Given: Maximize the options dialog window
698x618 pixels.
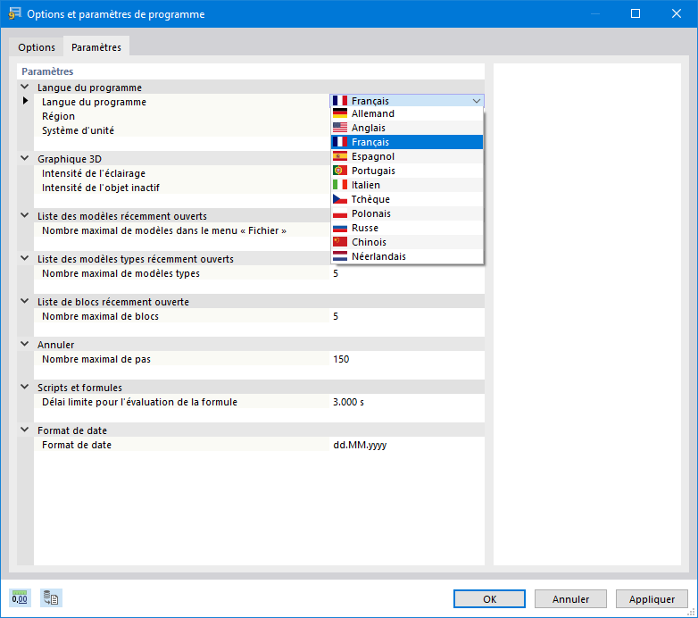Looking at the screenshot, I should [x=636, y=13].
